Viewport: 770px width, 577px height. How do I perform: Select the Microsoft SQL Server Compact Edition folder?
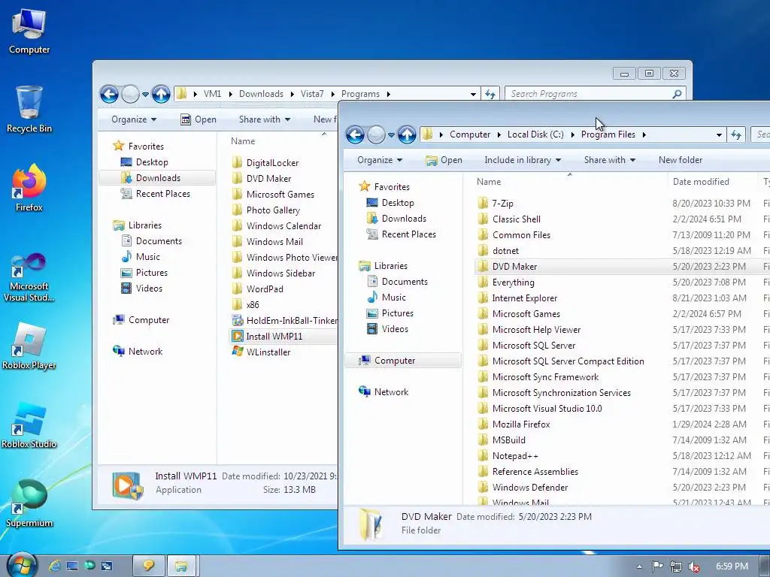coord(568,361)
